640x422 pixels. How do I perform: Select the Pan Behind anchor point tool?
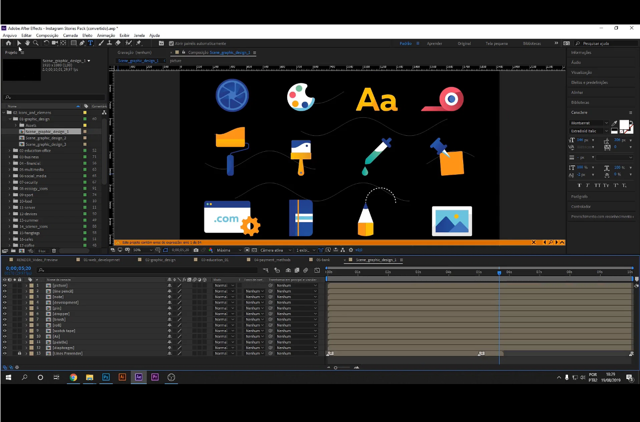click(x=63, y=43)
